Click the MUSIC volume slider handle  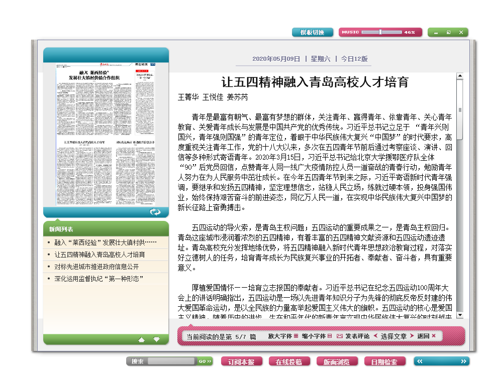click(x=380, y=32)
